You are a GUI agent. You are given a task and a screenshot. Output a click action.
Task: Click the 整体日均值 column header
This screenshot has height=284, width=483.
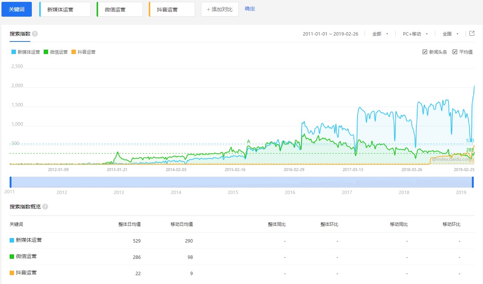pyautogui.click(x=130, y=224)
